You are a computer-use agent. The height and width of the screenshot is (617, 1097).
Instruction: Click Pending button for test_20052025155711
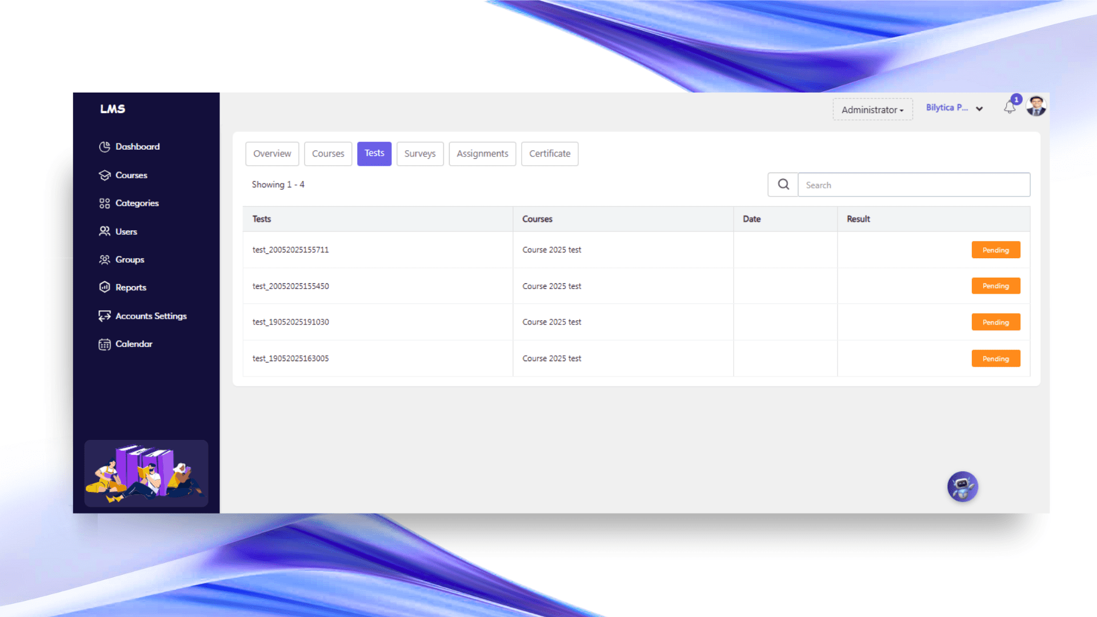995,250
